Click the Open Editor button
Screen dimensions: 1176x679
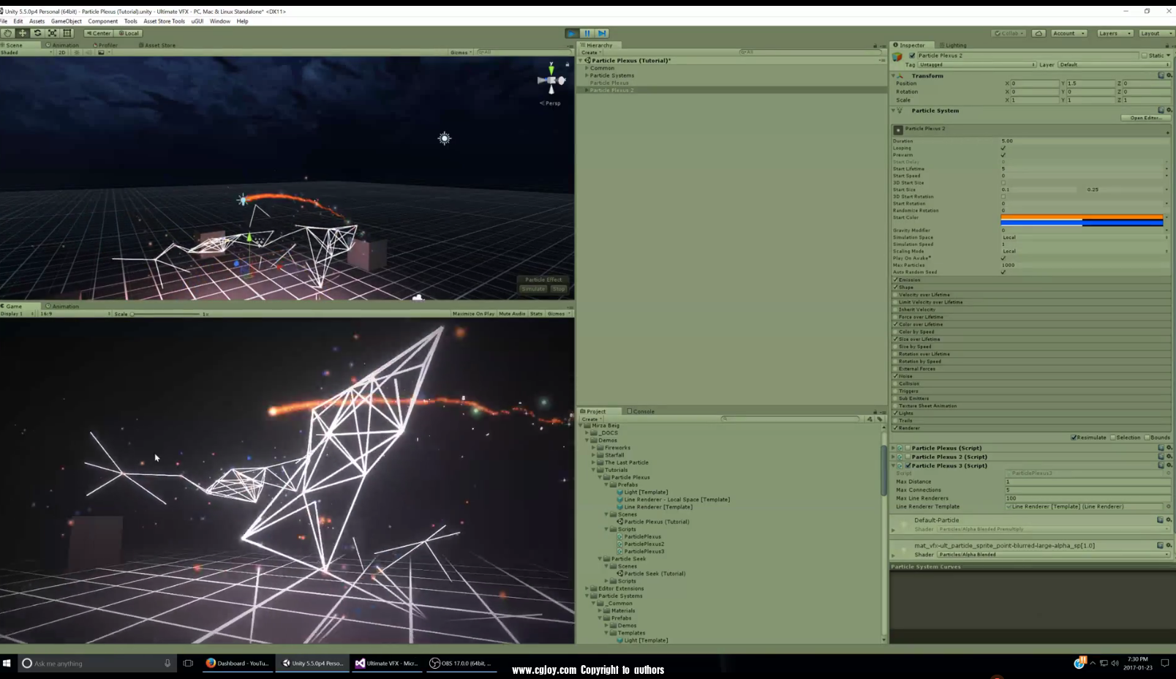[x=1145, y=118]
